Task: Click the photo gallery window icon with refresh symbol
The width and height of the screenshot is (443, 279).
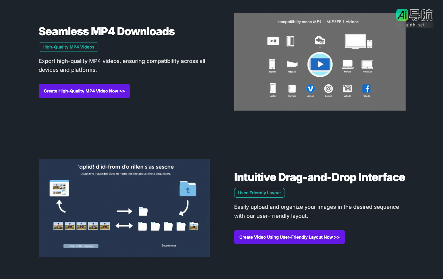Action: pos(59,188)
